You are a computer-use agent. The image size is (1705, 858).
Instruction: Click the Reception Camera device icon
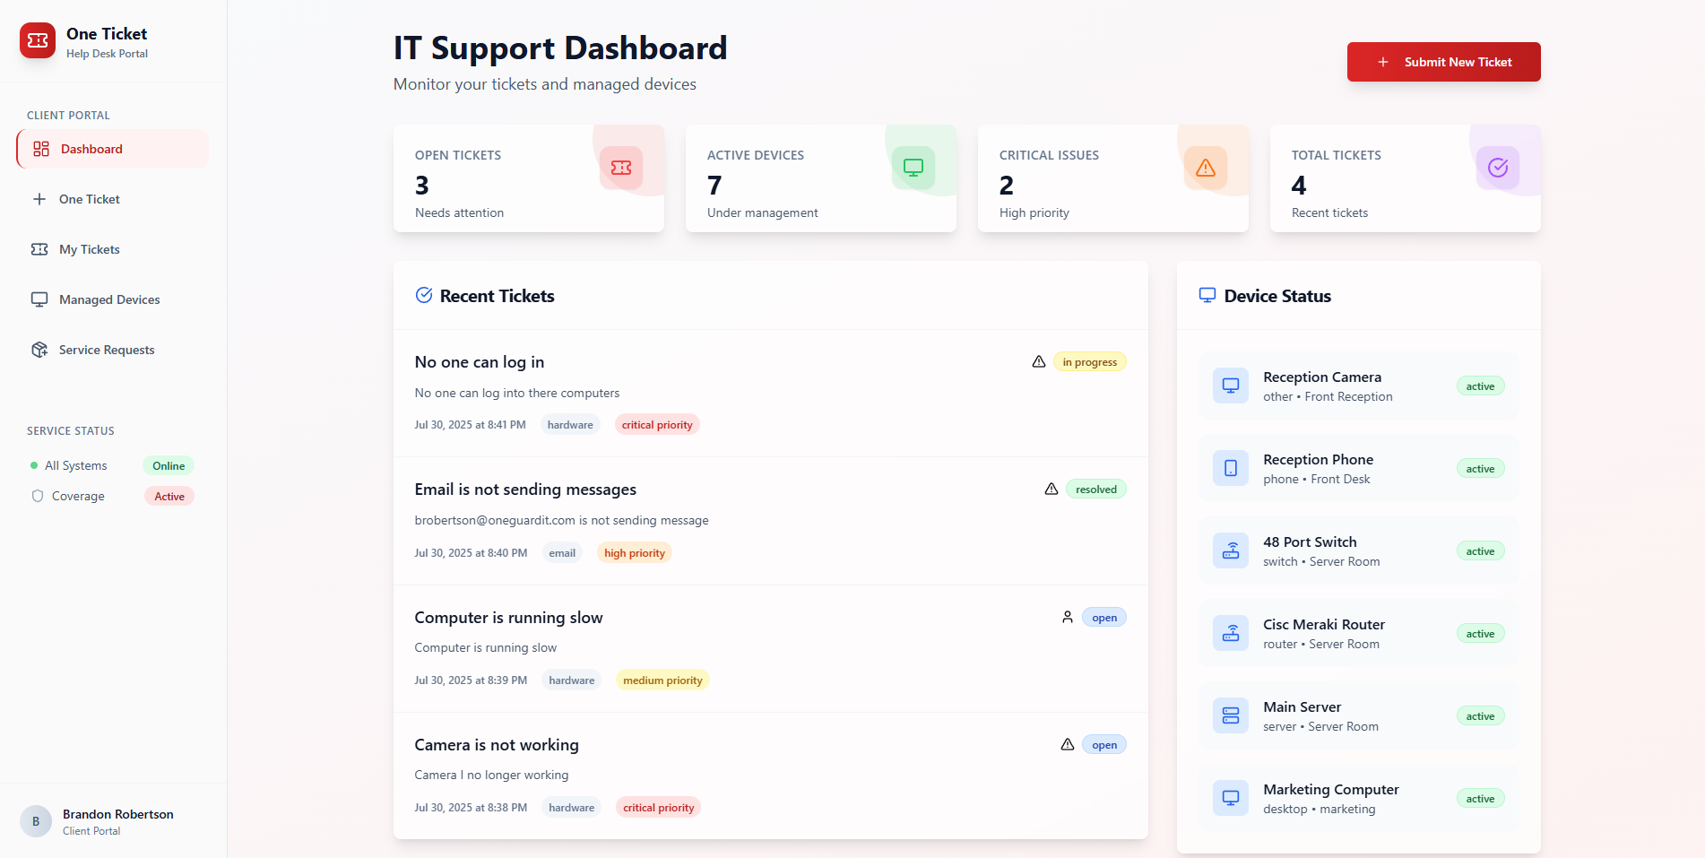1231,386
